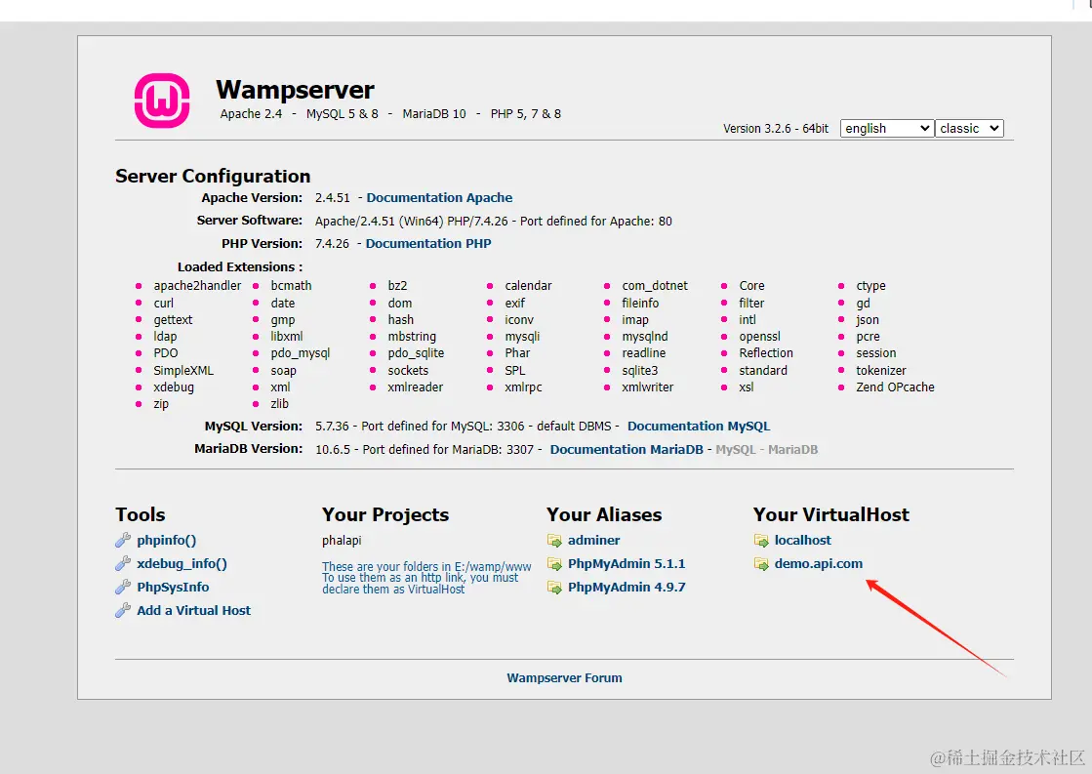Click the E:/wamp/www folders notice text

click(x=426, y=578)
